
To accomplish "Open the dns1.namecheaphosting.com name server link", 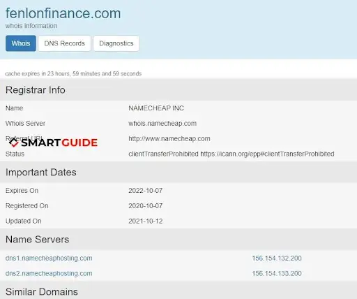I will click(49, 258).
